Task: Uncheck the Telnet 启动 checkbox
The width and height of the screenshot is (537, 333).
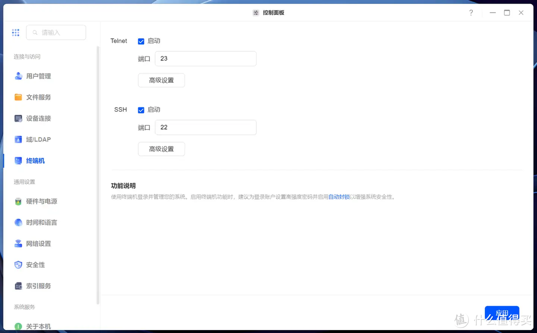Action: click(141, 41)
